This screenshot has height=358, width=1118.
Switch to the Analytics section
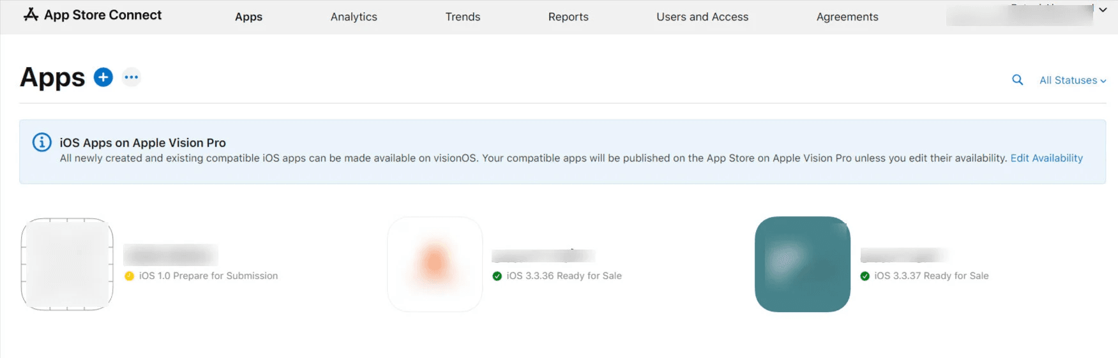click(x=354, y=17)
